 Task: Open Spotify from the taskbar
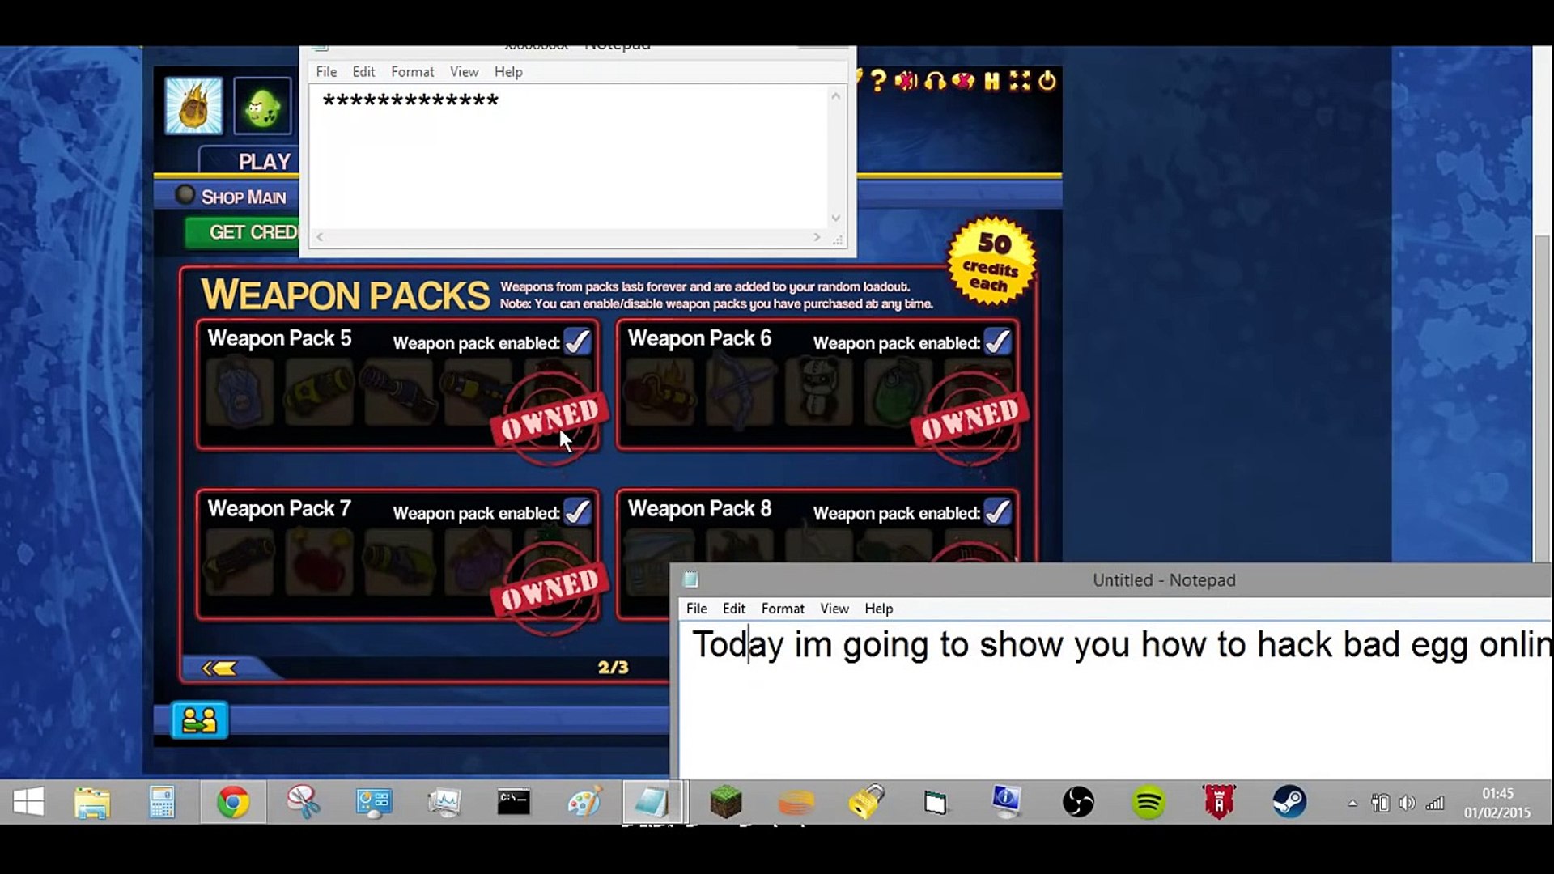click(1148, 802)
